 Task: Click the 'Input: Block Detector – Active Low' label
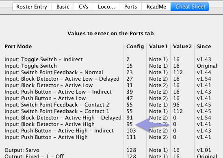48,85
